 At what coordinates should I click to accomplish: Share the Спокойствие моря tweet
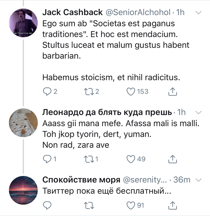point(172,205)
